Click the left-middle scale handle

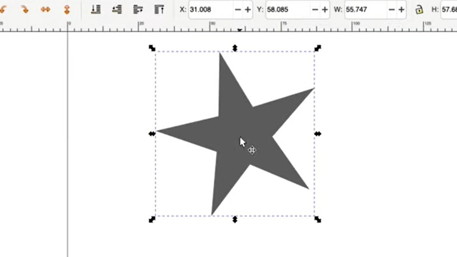pyautogui.click(x=152, y=134)
